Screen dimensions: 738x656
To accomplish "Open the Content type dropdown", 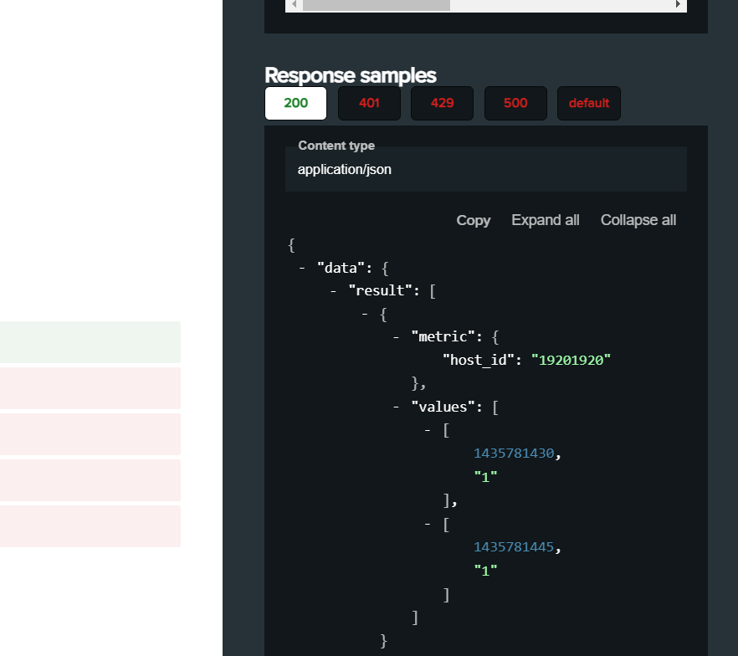I will point(485,169).
